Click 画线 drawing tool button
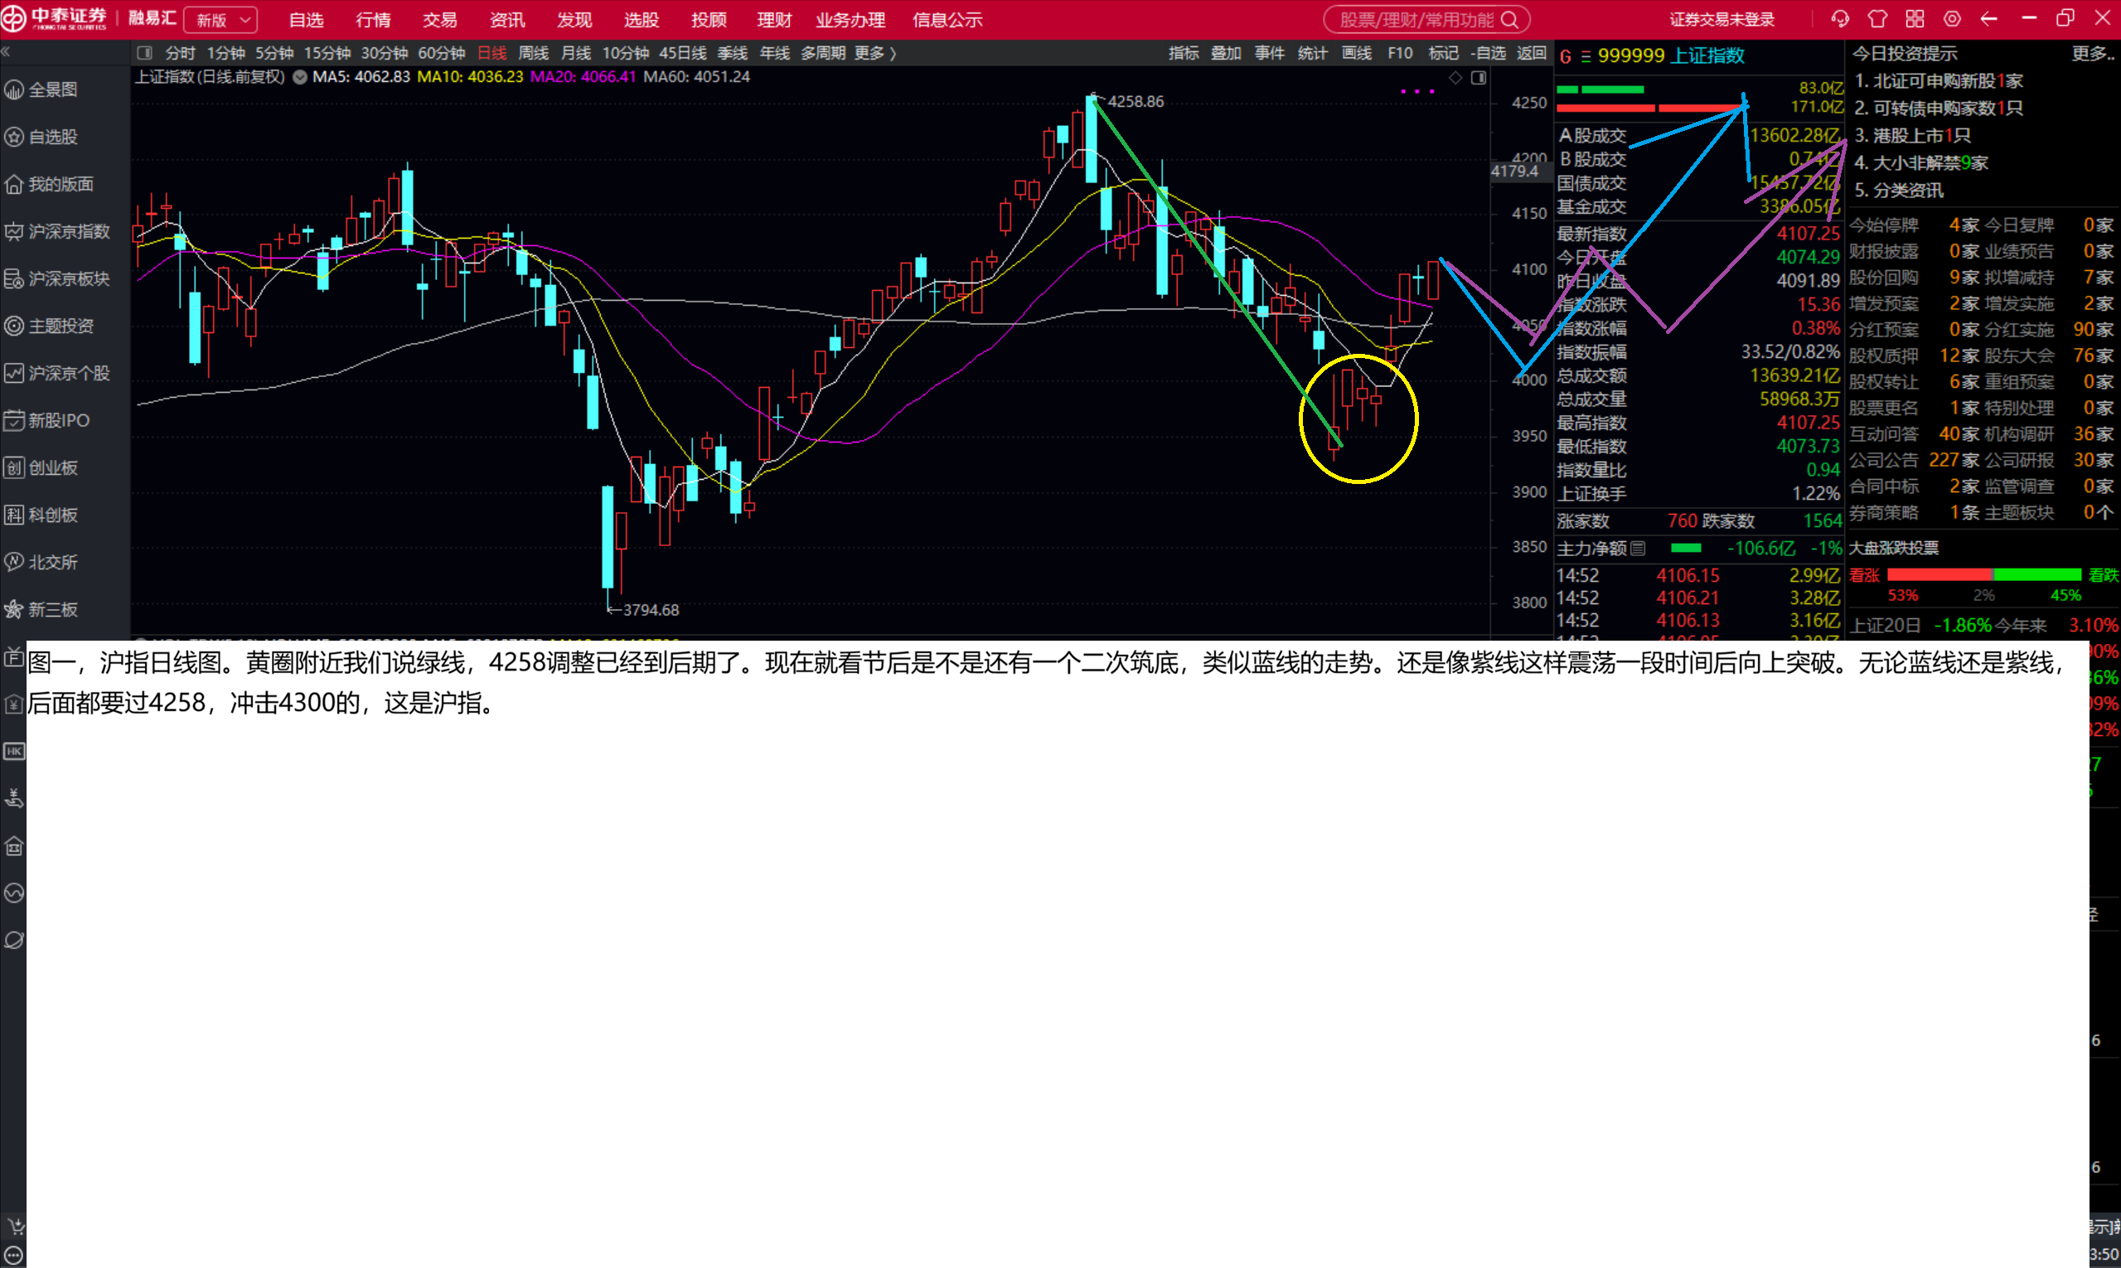2121x1268 pixels. (1356, 53)
